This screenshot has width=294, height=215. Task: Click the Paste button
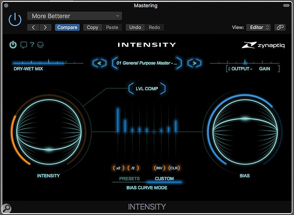112,28
